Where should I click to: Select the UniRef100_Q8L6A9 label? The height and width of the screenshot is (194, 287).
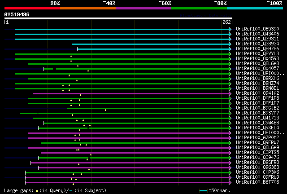coord(257,148)
